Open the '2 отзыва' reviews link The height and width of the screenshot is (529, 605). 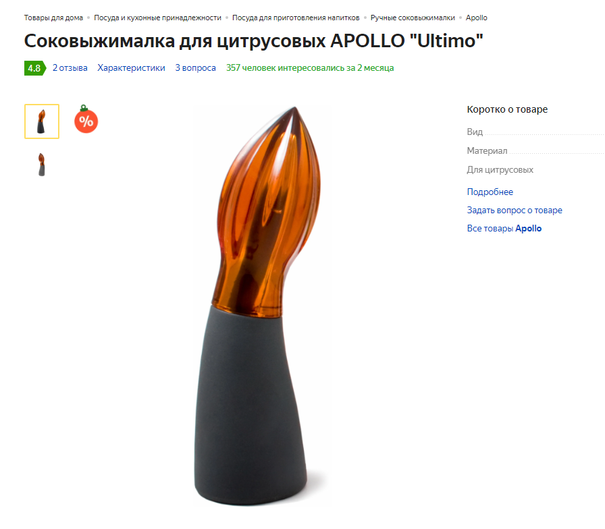click(70, 68)
